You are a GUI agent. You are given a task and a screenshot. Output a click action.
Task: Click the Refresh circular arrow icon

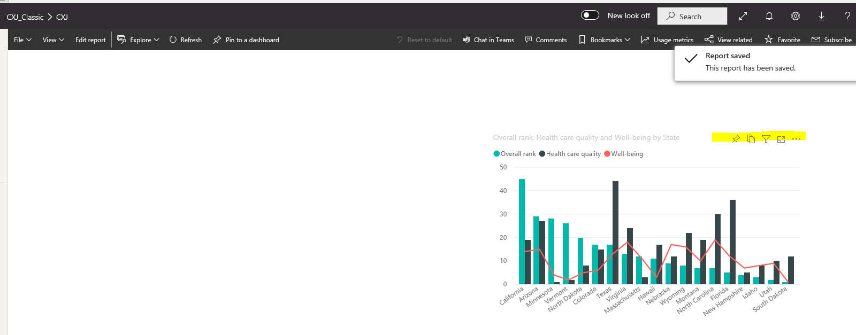[x=173, y=40]
